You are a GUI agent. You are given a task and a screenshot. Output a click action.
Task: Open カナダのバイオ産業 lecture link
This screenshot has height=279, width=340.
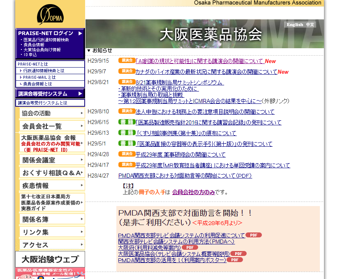click(206, 72)
